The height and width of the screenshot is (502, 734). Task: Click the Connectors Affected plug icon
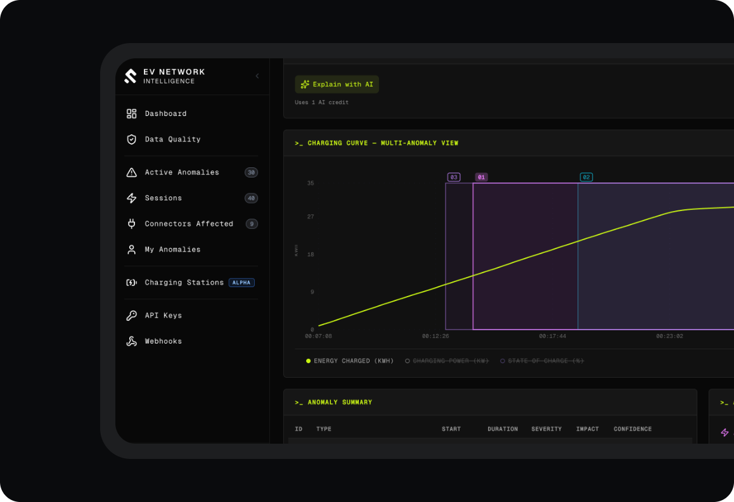tap(132, 224)
